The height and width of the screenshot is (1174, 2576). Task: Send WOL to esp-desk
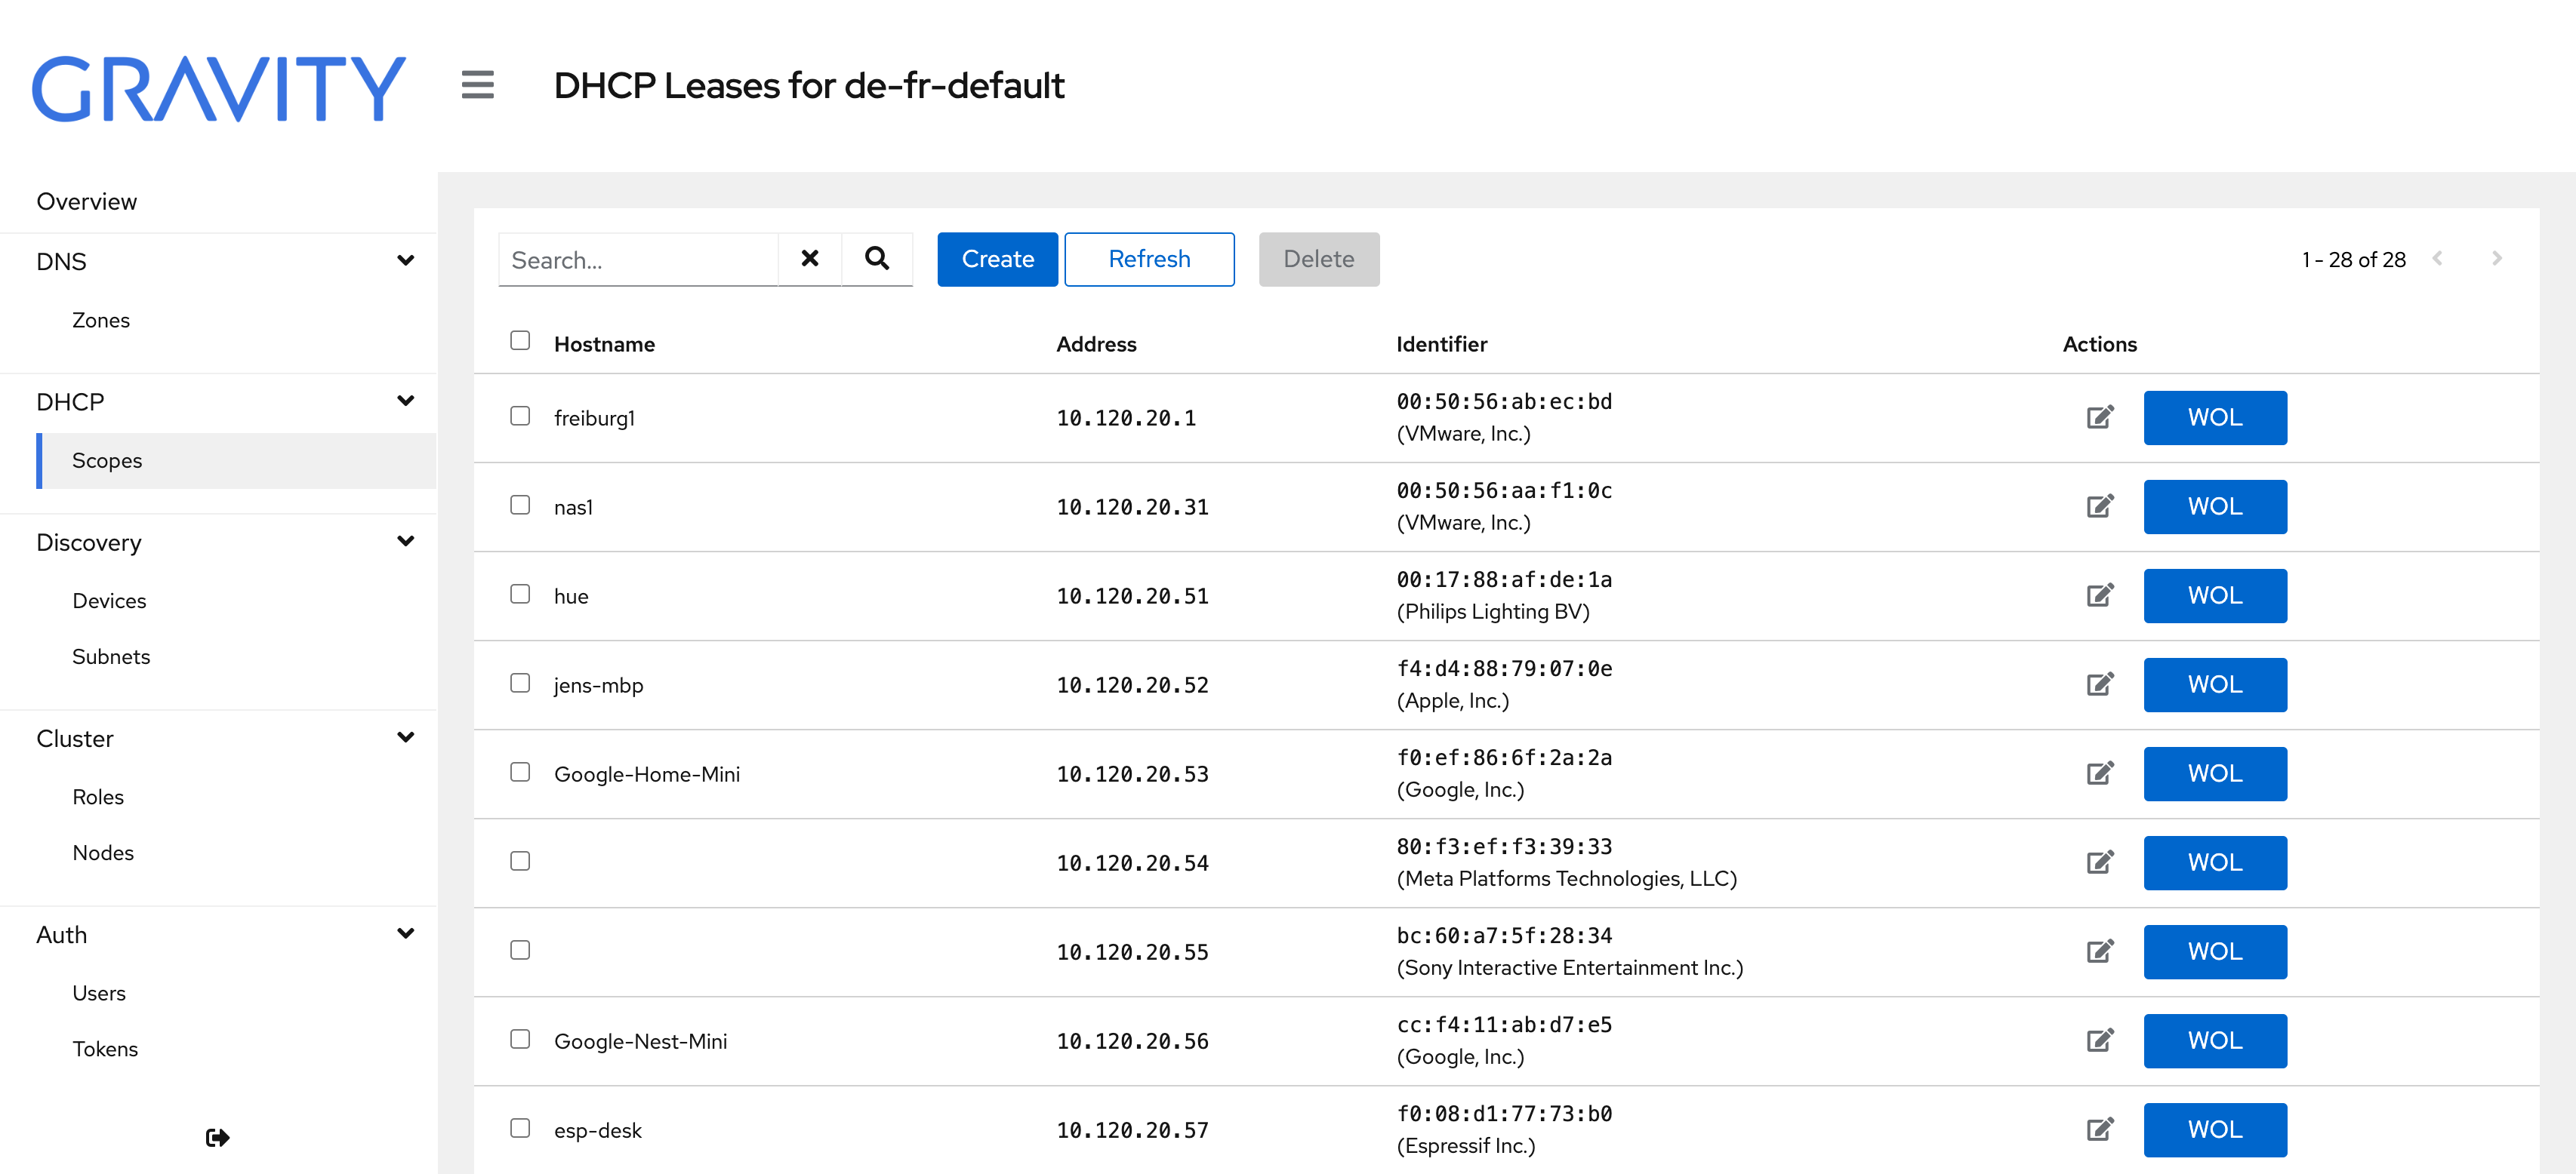(x=2214, y=1129)
